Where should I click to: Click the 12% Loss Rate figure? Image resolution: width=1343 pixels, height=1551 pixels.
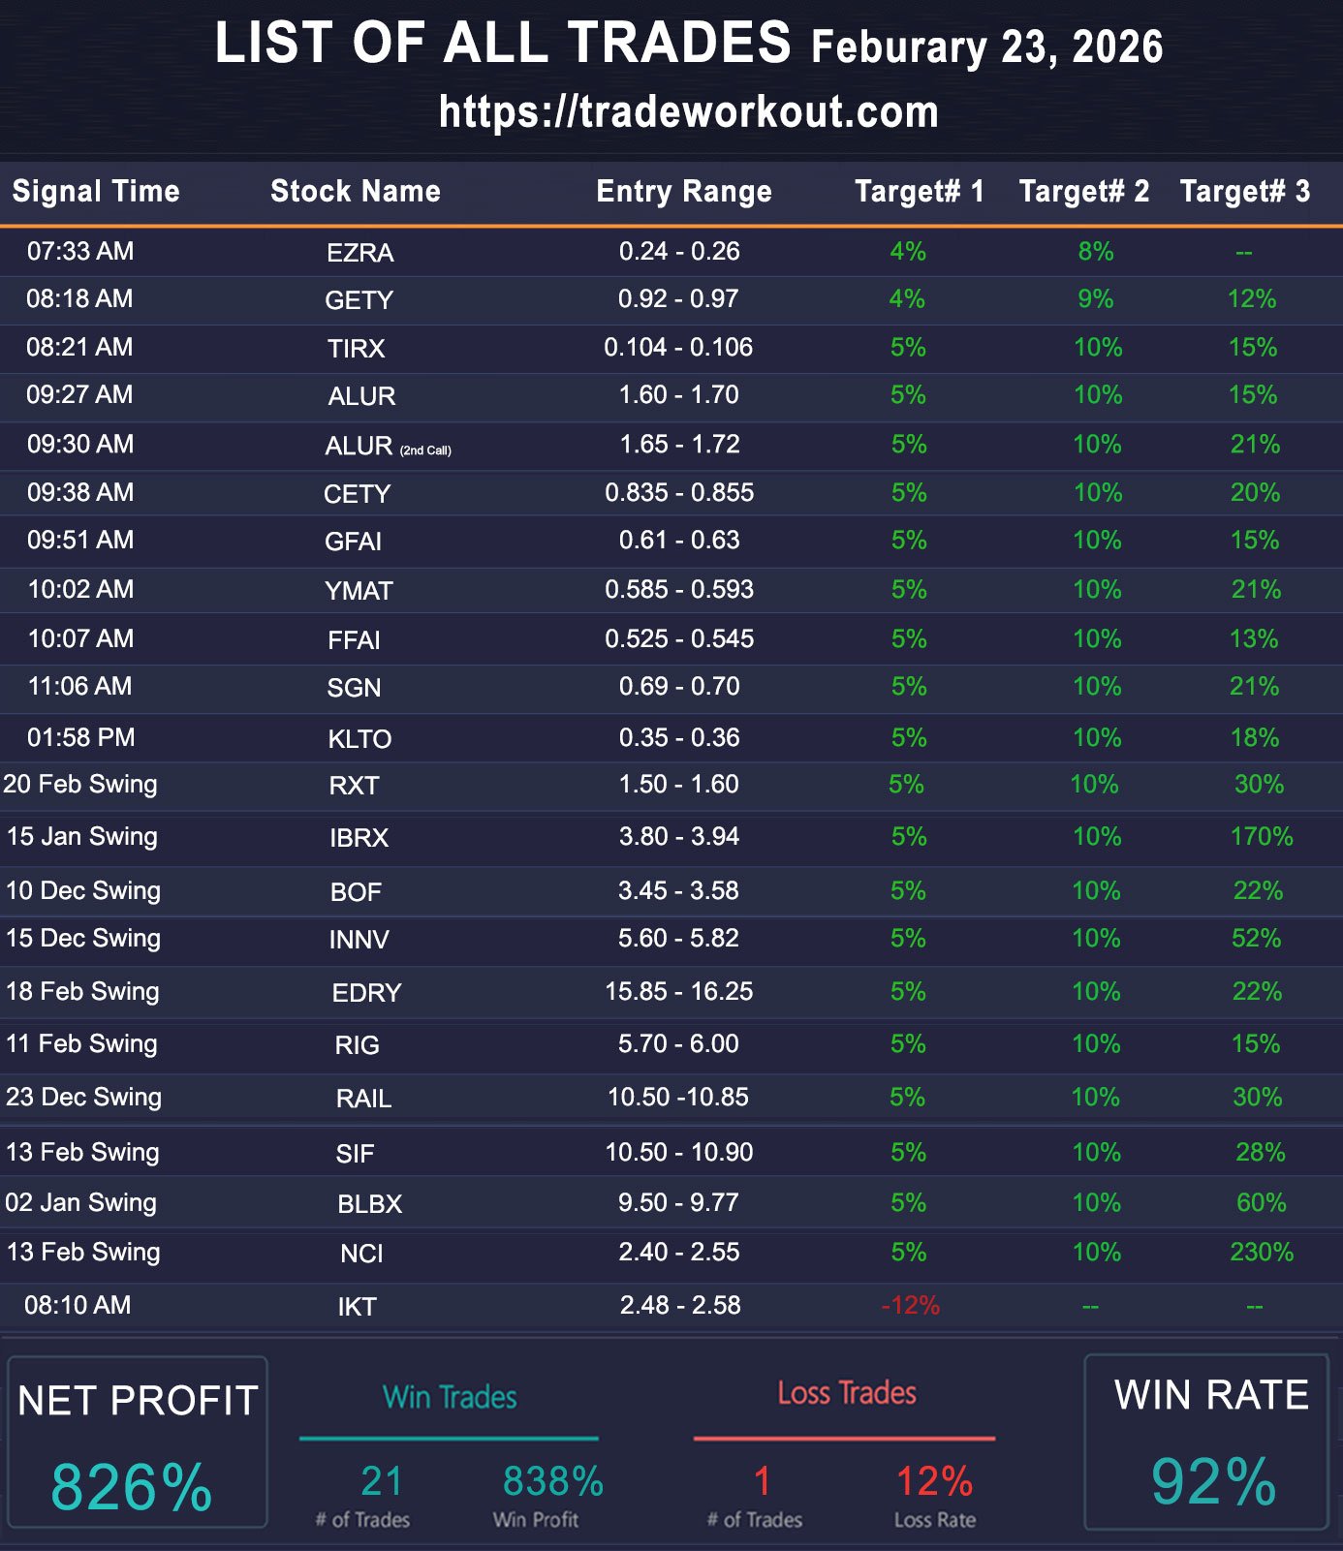tap(934, 1482)
